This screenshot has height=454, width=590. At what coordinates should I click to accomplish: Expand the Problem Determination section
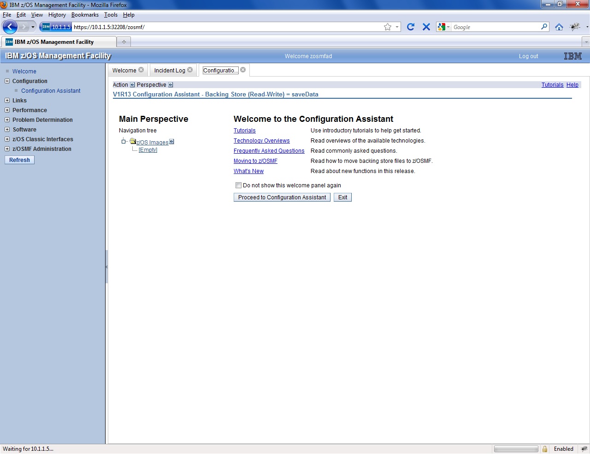7,120
